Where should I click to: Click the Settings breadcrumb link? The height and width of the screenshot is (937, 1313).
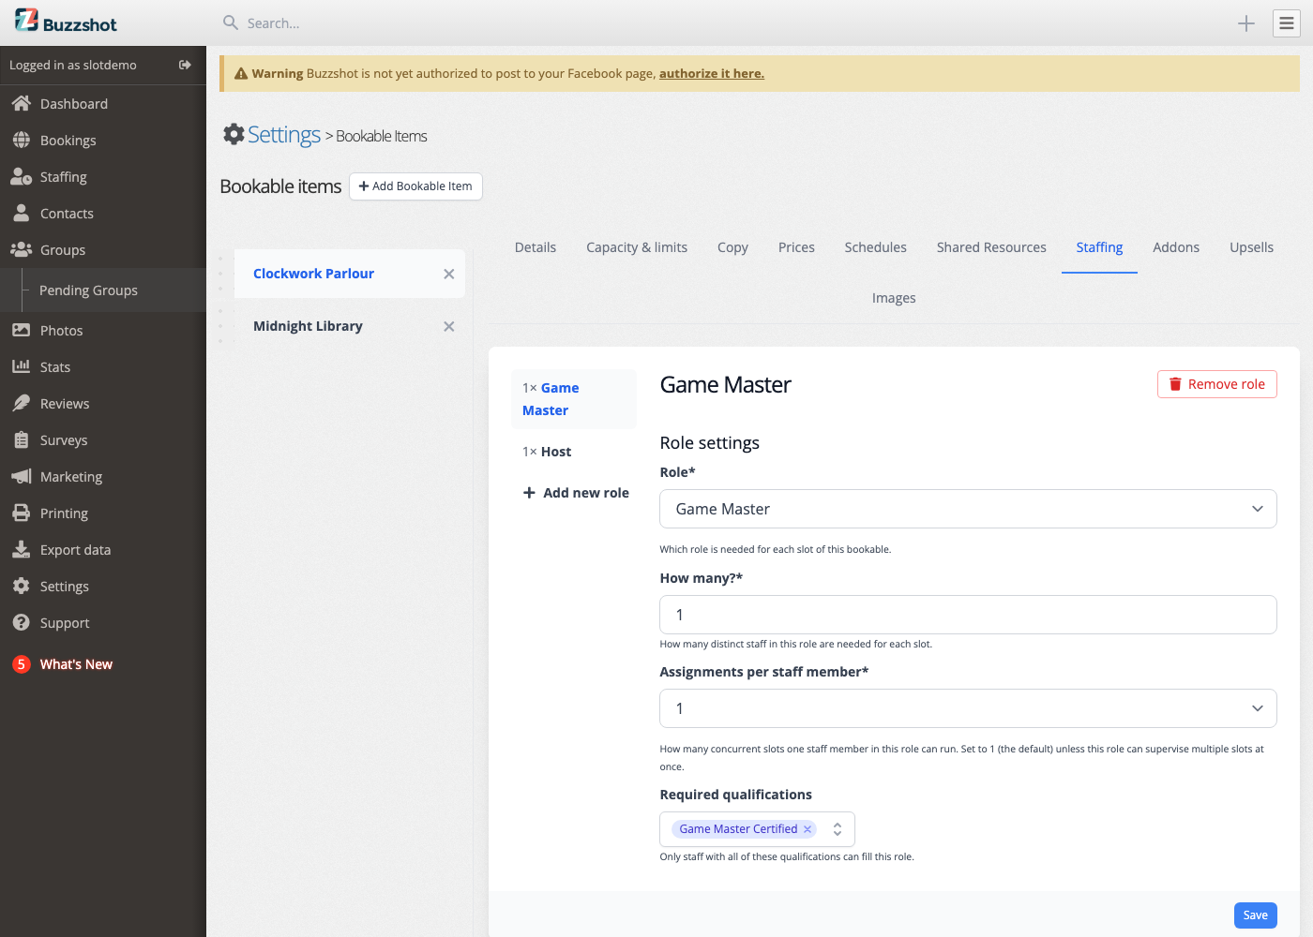[283, 135]
